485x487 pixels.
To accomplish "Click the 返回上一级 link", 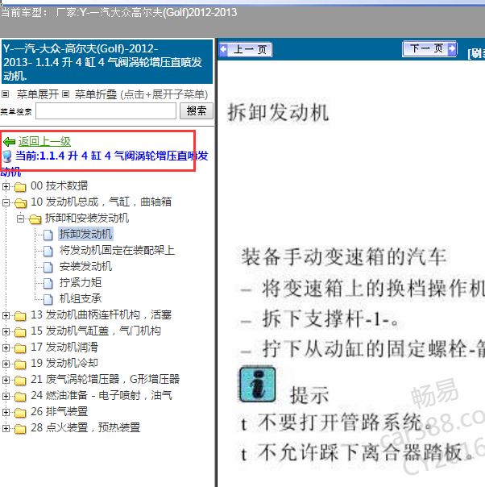I will [44, 141].
